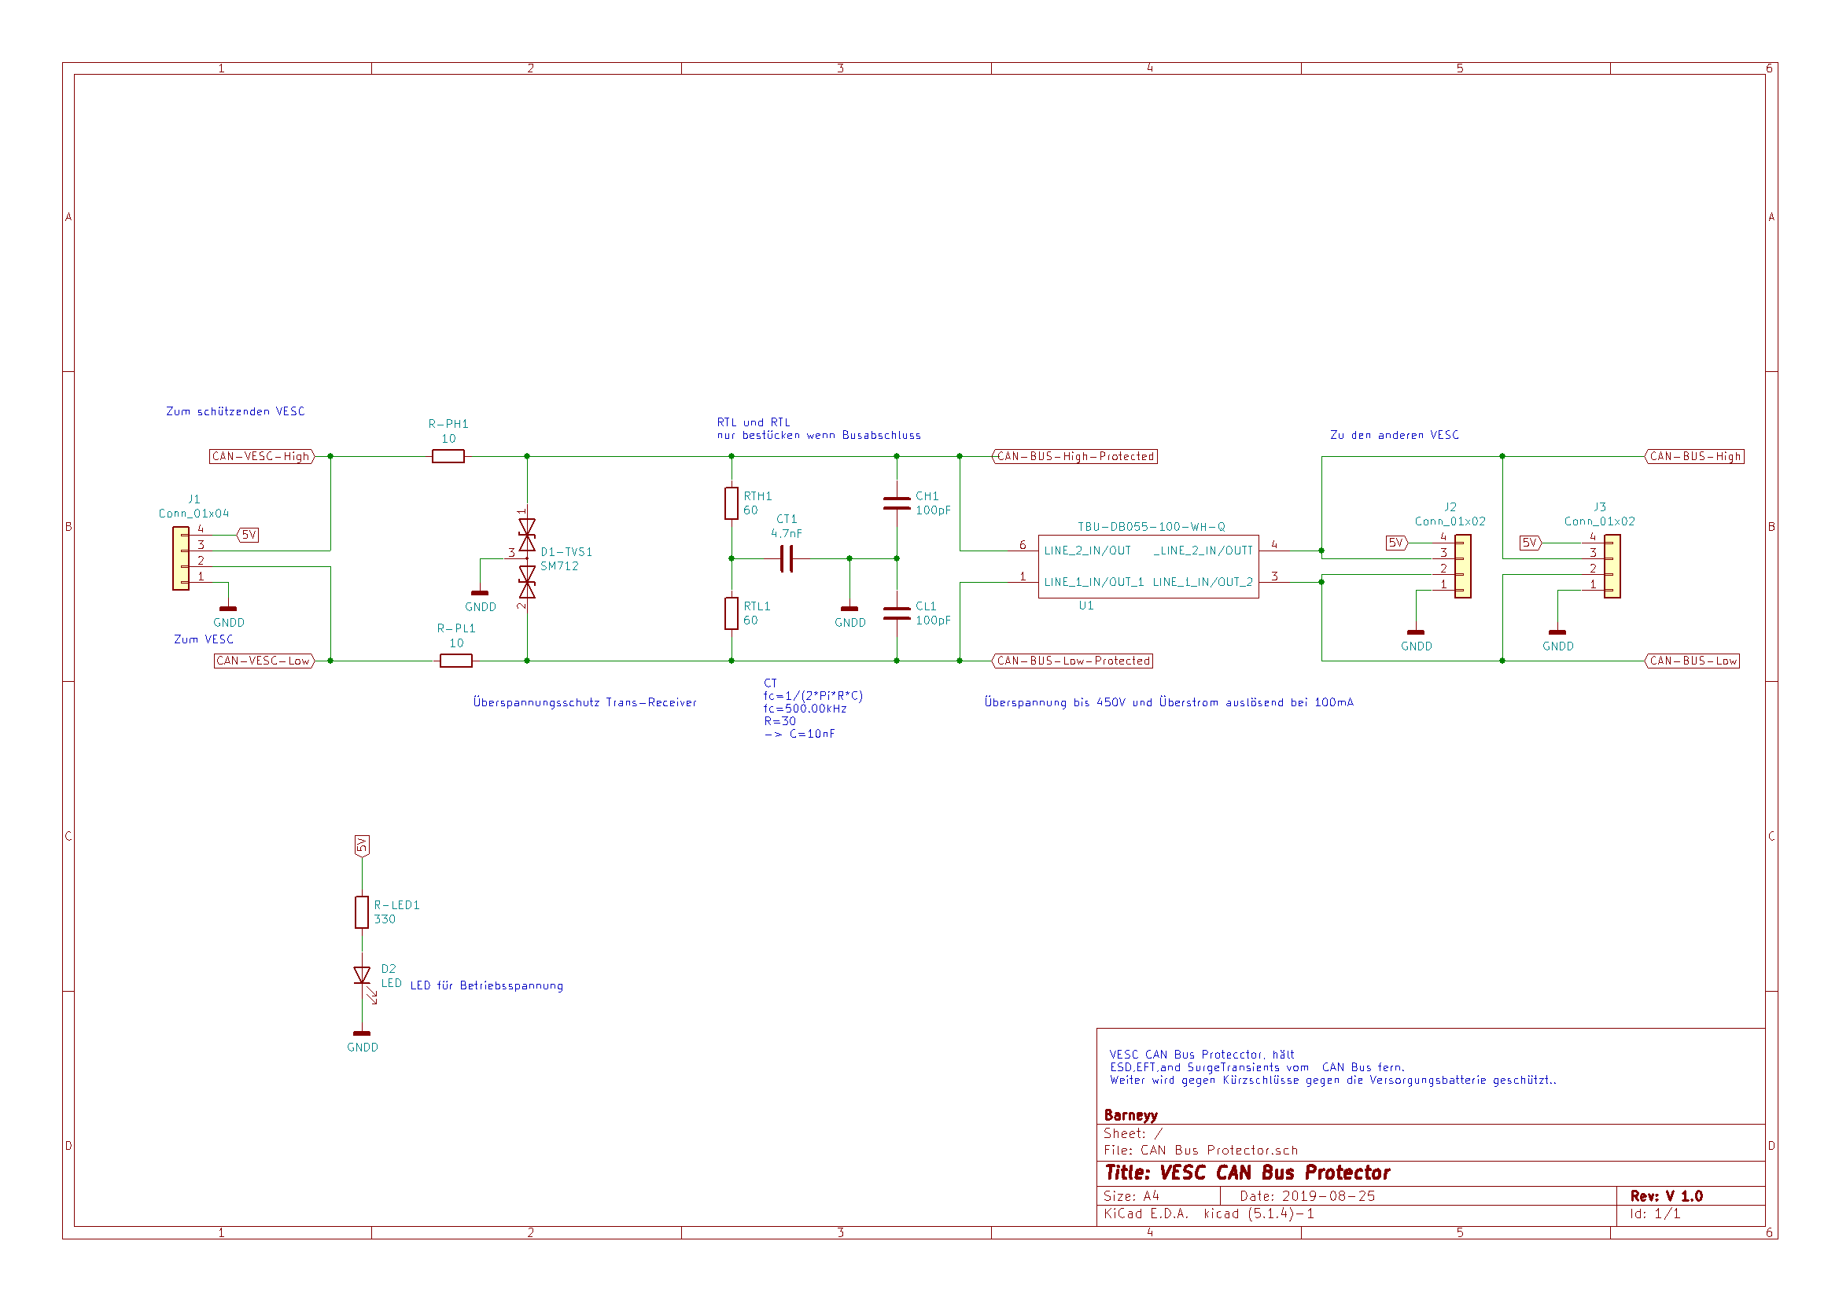Click the "SM712" value text
The height and width of the screenshot is (1300, 1839).
coord(559,566)
